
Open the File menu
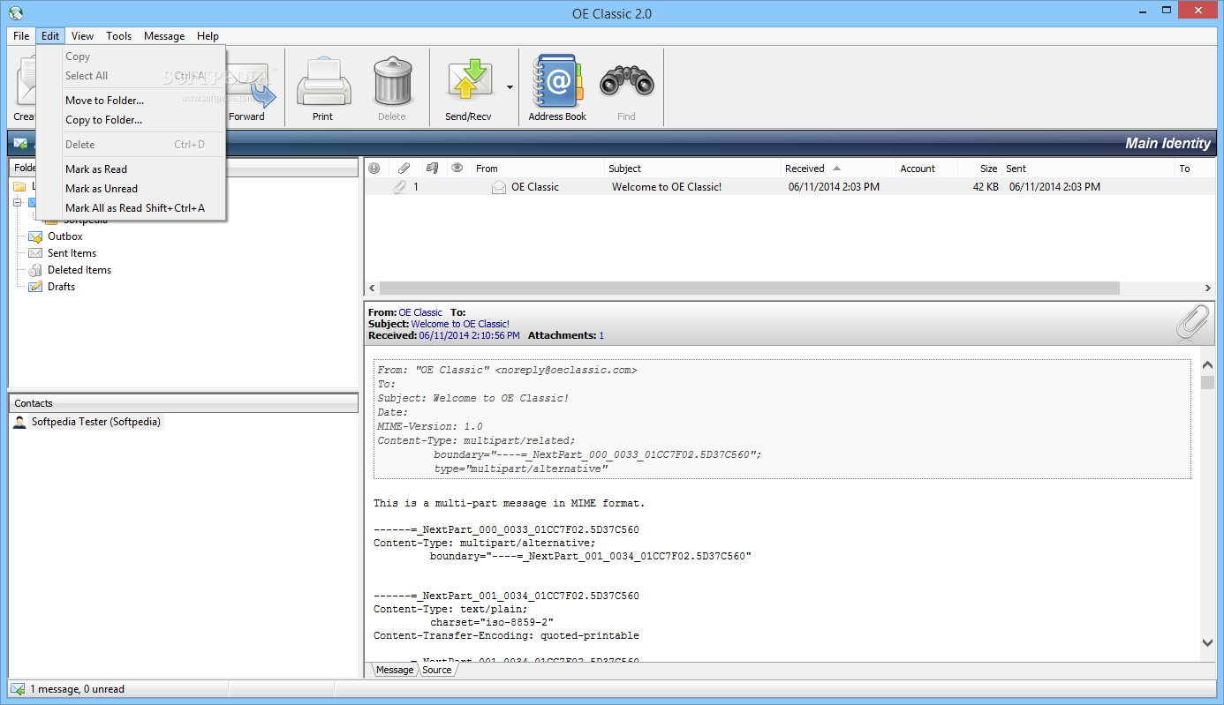tap(21, 36)
